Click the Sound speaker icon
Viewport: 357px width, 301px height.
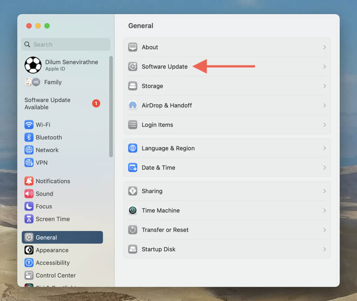(29, 194)
